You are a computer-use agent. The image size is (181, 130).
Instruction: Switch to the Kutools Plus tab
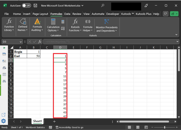coord(144,14)
